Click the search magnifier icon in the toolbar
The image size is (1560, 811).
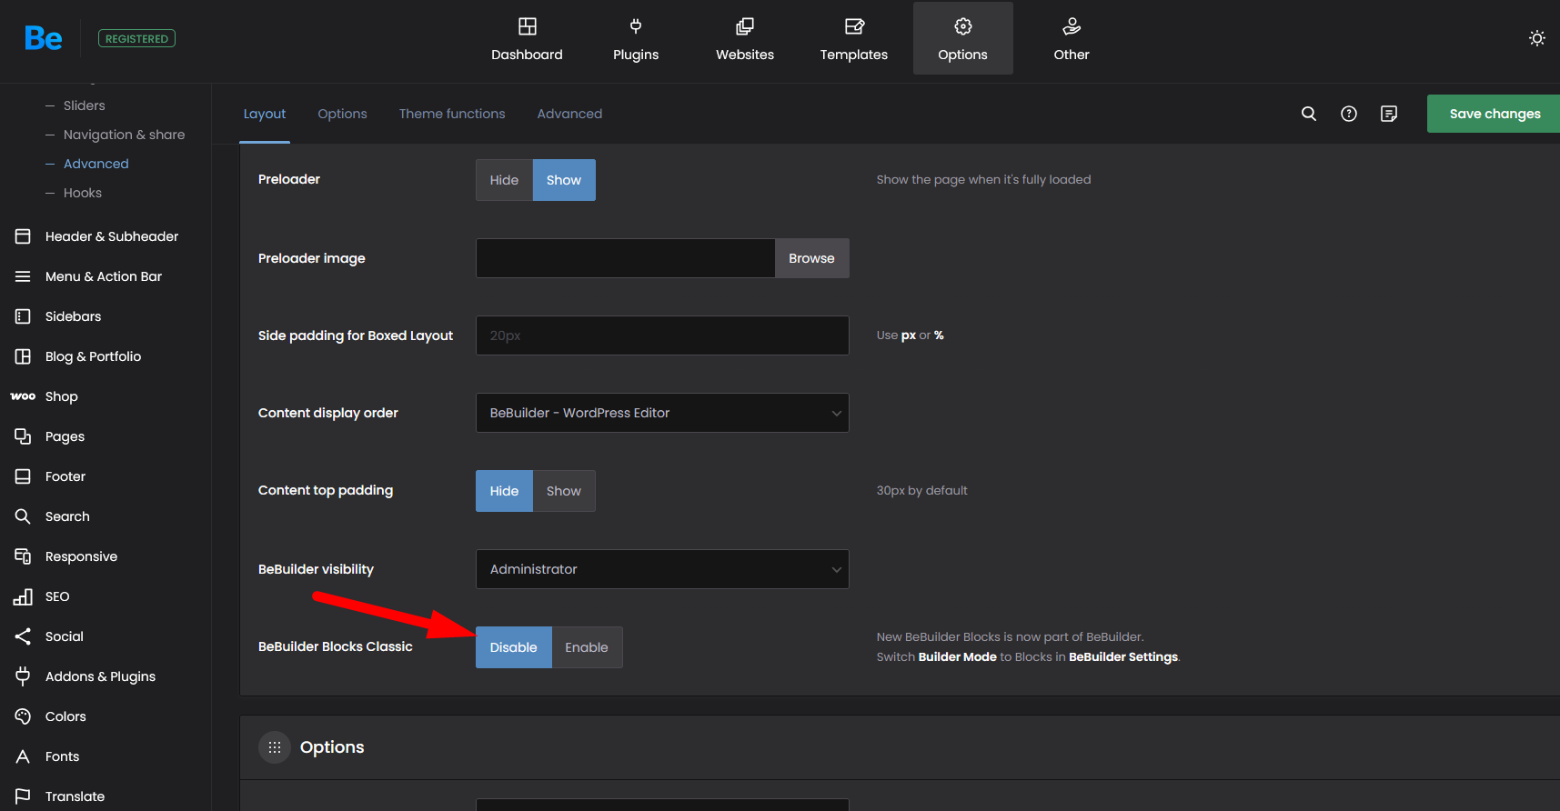(1309, 114)
